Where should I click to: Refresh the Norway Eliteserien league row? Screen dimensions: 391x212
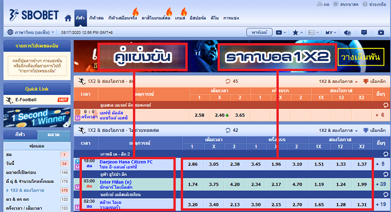[385, 195]
